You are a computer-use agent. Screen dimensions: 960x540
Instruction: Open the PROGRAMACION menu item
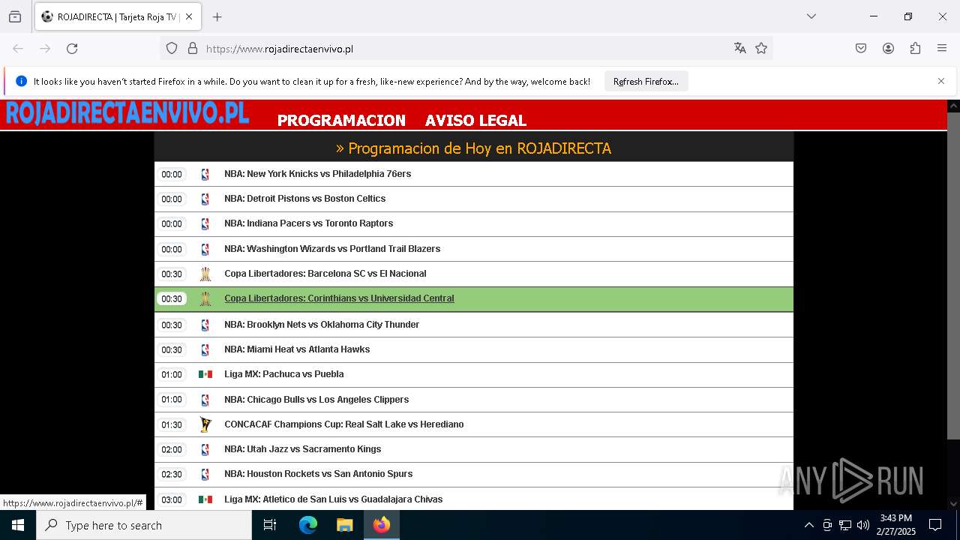pos(341,120)
